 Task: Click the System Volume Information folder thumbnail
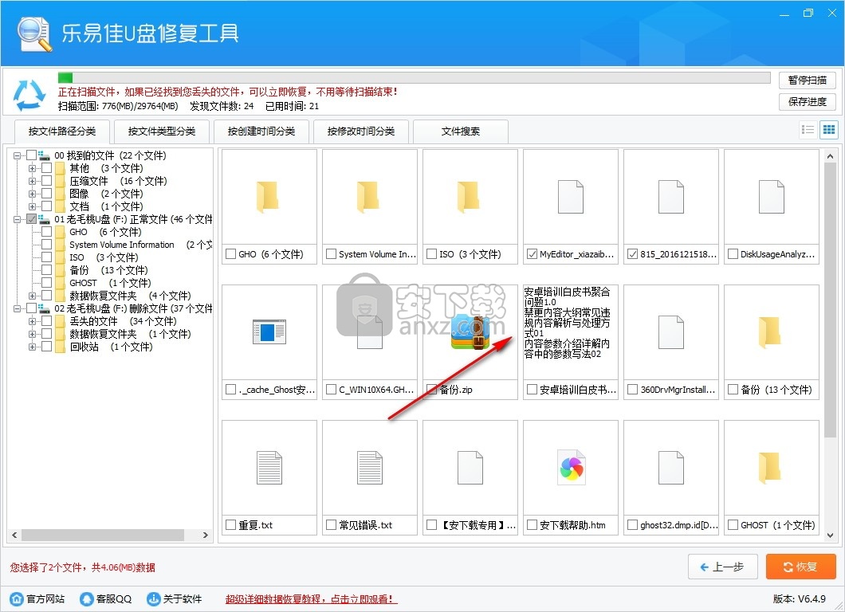(x=367, y=197)
